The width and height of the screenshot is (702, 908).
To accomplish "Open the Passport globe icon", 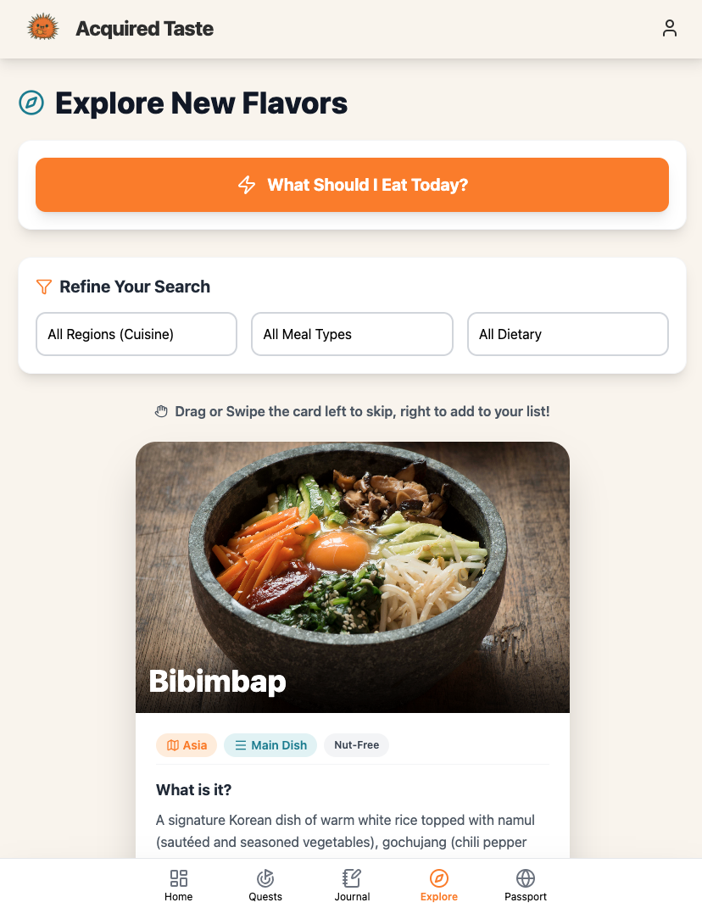I will pos(525,879).
